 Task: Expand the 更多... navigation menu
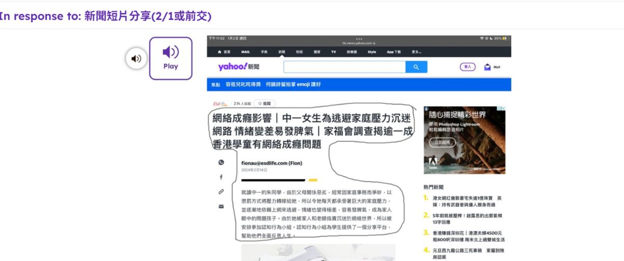(x=417, y=52)
